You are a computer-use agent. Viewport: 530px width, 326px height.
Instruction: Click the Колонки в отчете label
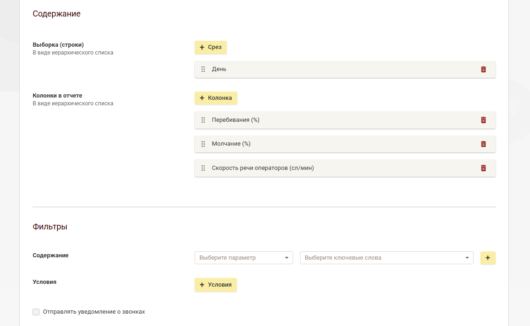coord(57,96)
